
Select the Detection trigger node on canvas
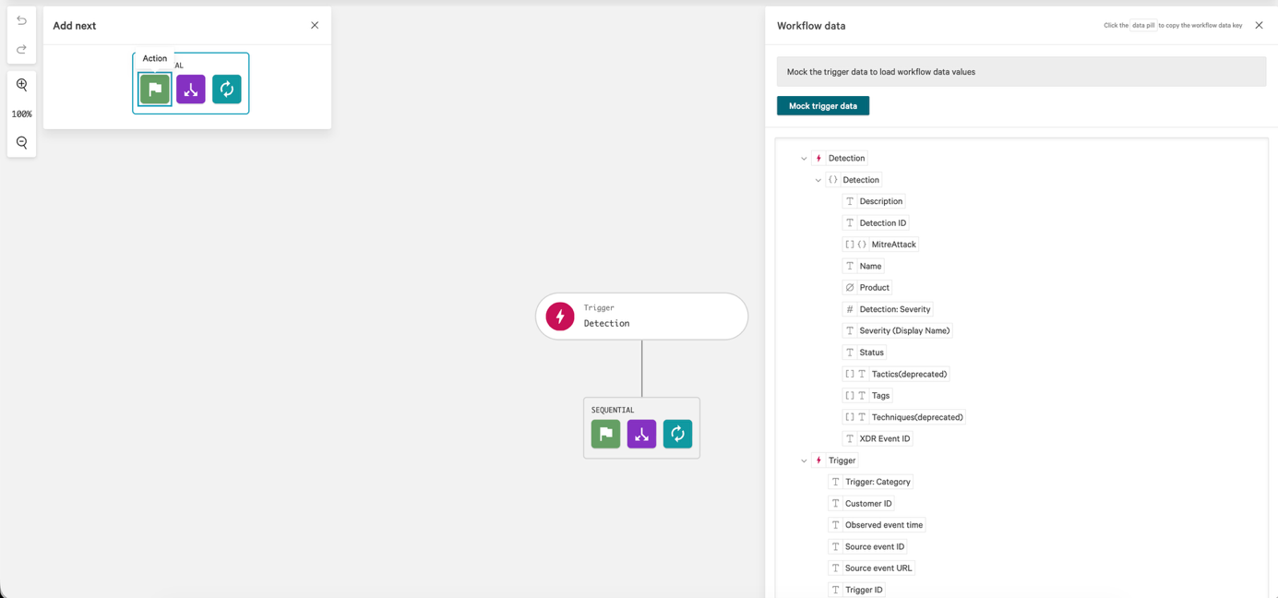[641, 317]
